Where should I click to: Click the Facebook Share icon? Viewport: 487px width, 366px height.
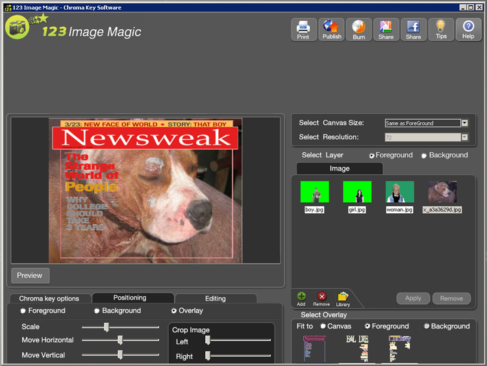pos(413,29)
